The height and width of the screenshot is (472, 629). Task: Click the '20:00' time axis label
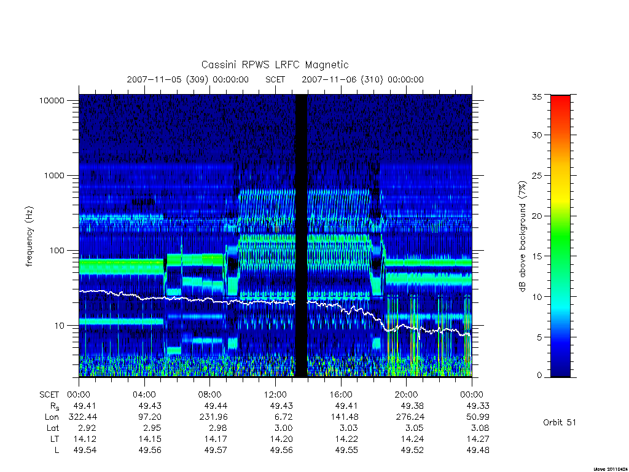pyautogui.click(x=406, y=395)
